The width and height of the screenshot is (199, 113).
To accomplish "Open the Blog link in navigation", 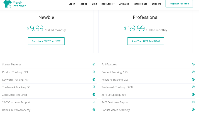I will (94, 4).
